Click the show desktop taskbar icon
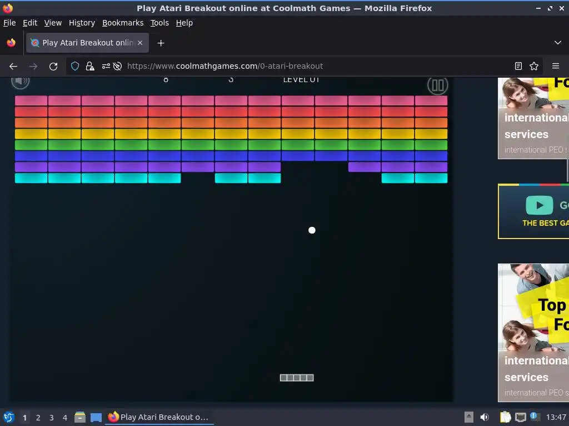Viewport: 569px width, 426px height. click(96, 417)
